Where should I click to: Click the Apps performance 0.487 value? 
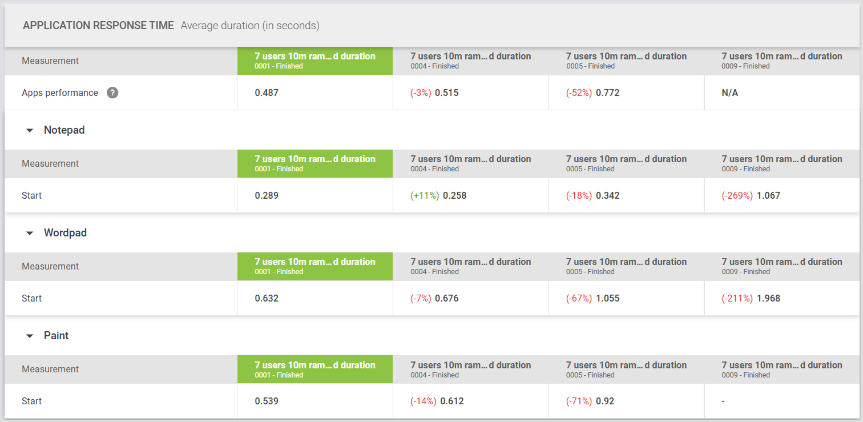[267, 93]
